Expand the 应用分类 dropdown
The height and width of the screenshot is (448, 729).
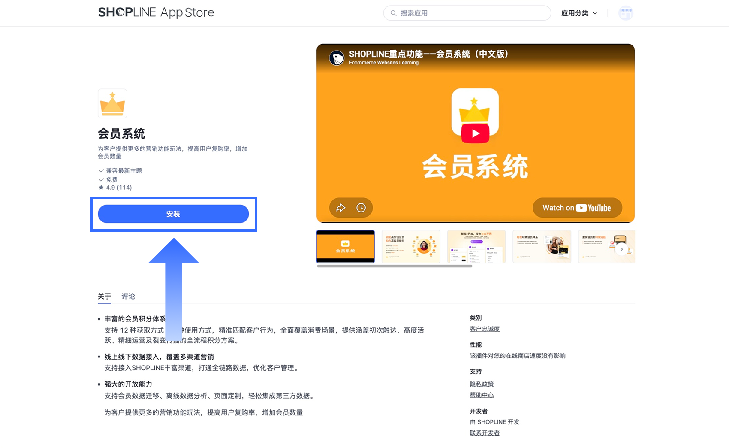click(x=579, y=13)
